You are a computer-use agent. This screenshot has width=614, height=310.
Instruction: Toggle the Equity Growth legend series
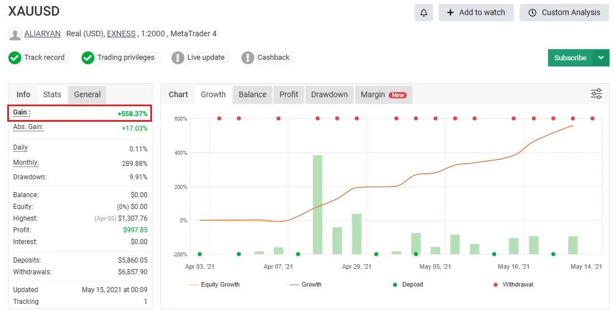(x=215, y=284)
